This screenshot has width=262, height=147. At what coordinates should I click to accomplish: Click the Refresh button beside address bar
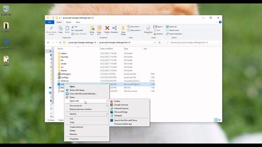click(160, 42)
